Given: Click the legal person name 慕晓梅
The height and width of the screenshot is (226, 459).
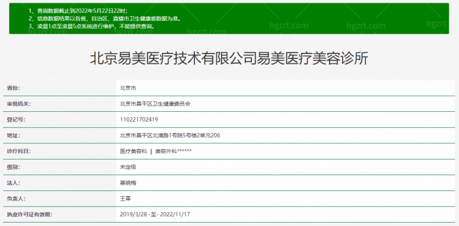Looking at the screenshot, I should [x=128, y=183].
